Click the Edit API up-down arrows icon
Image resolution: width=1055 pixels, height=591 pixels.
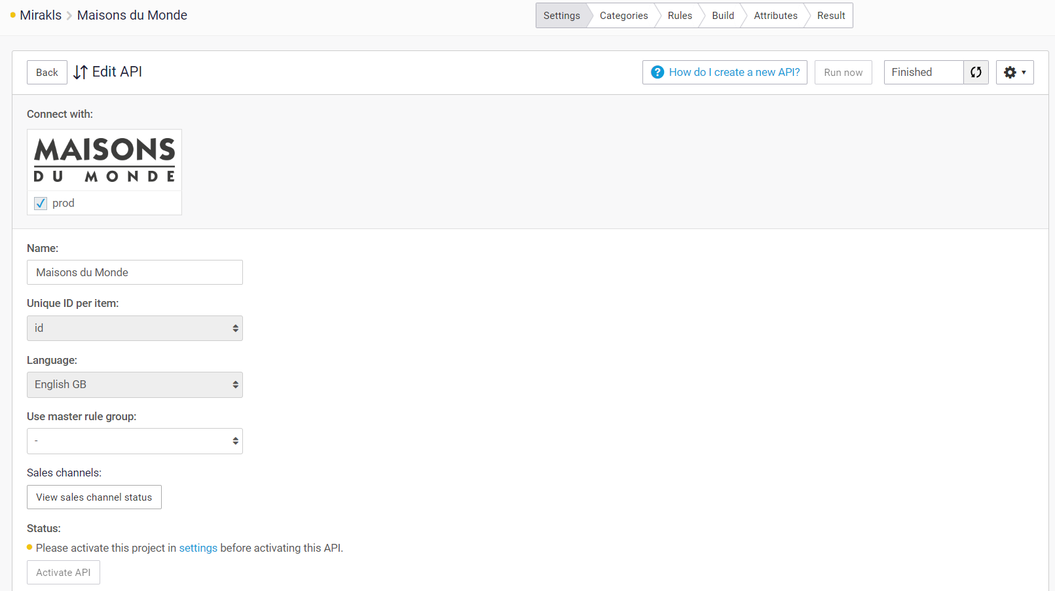point(81,72)
